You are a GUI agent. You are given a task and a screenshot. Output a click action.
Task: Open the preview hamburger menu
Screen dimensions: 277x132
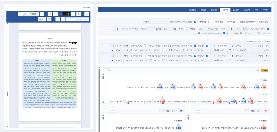87,14
